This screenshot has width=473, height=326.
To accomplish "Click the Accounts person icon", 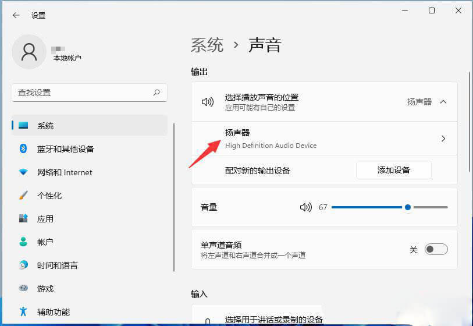I will click(23, 242).
